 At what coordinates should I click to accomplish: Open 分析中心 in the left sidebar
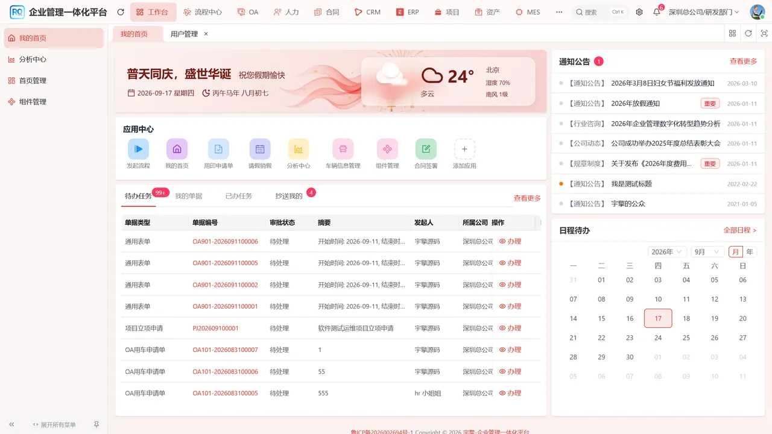coord(54,60)
